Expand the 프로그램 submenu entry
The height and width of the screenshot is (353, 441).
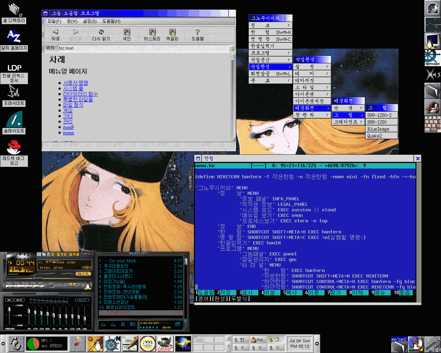[270, 53]
